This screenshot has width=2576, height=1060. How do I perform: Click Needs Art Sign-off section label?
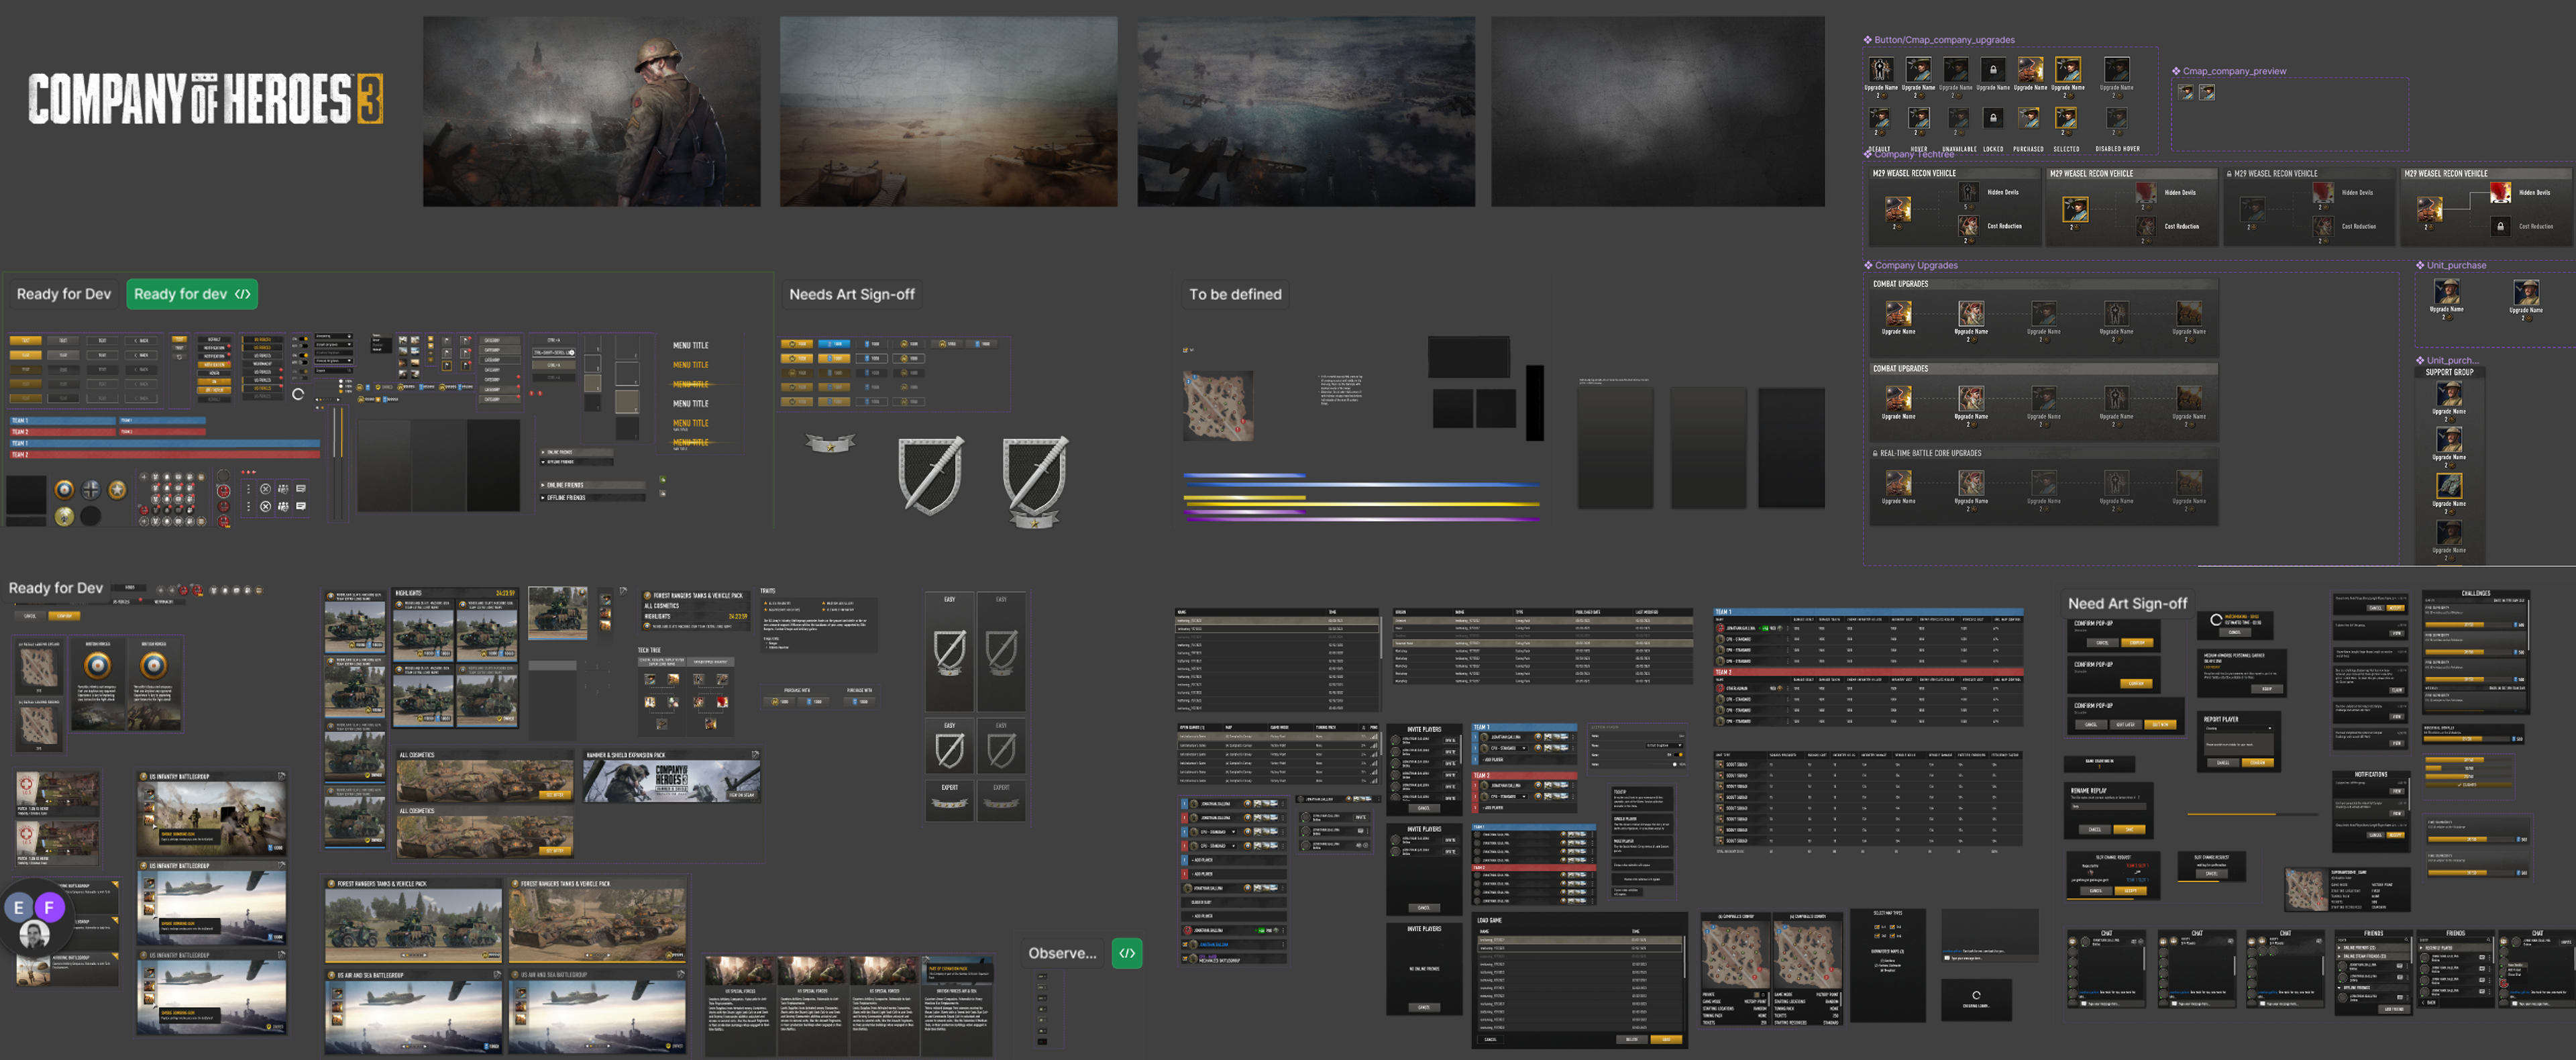(x=851, y=294)
